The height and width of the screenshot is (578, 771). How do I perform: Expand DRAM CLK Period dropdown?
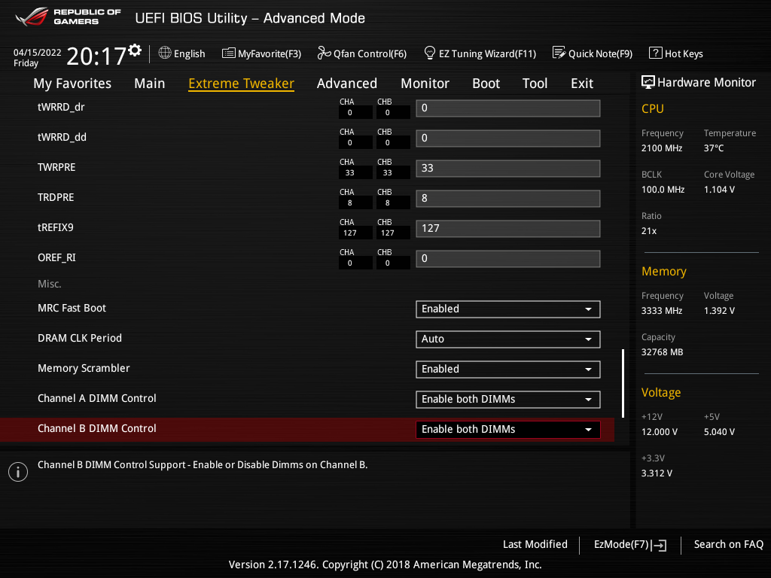[508, 339]
